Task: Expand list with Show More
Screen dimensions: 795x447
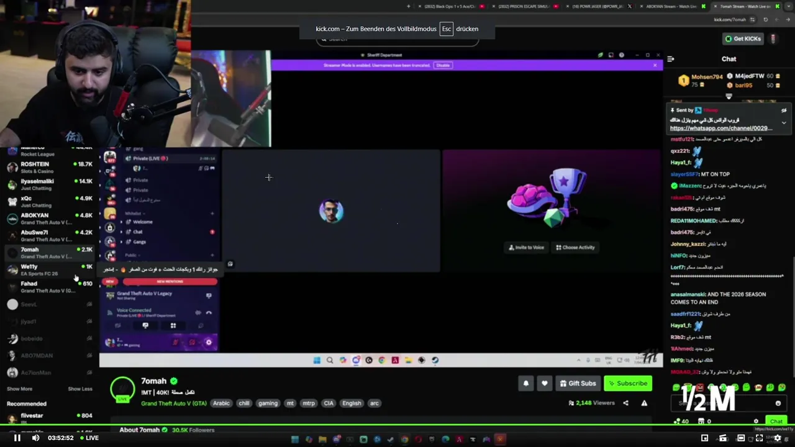Action: point(19,389)
